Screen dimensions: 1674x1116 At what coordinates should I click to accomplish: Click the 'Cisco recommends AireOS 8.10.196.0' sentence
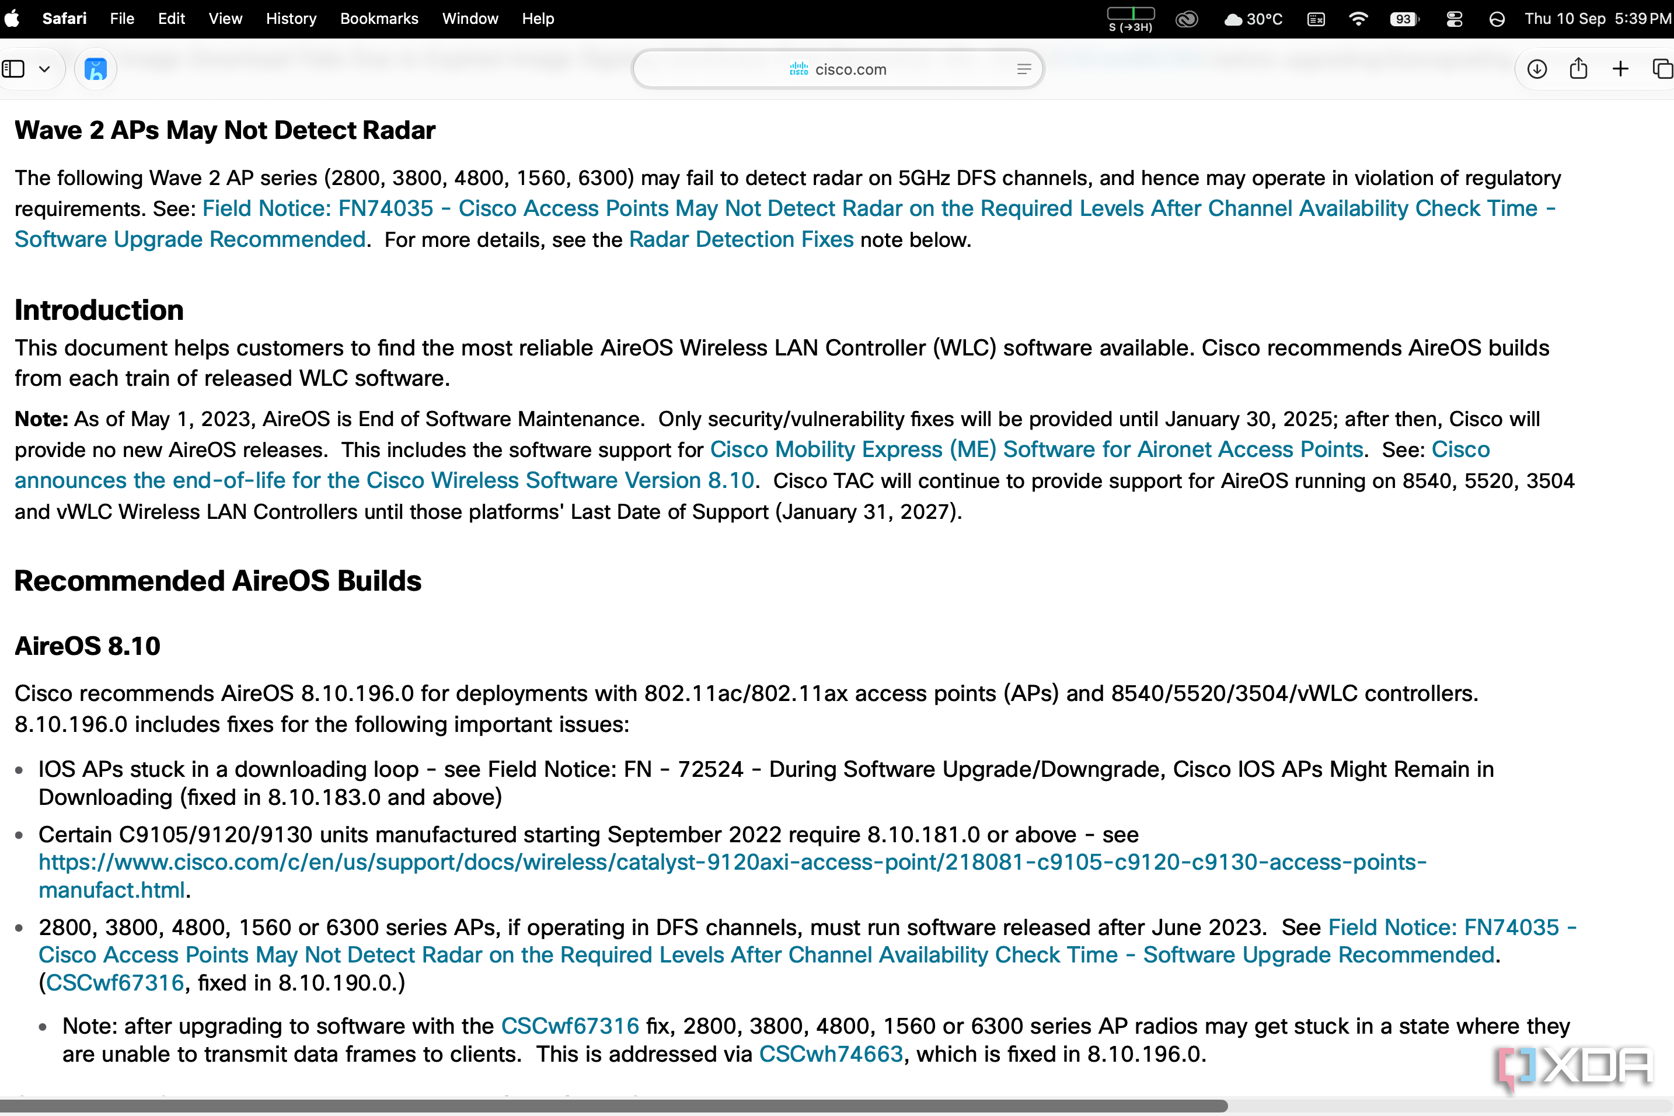tap(747, 693)
